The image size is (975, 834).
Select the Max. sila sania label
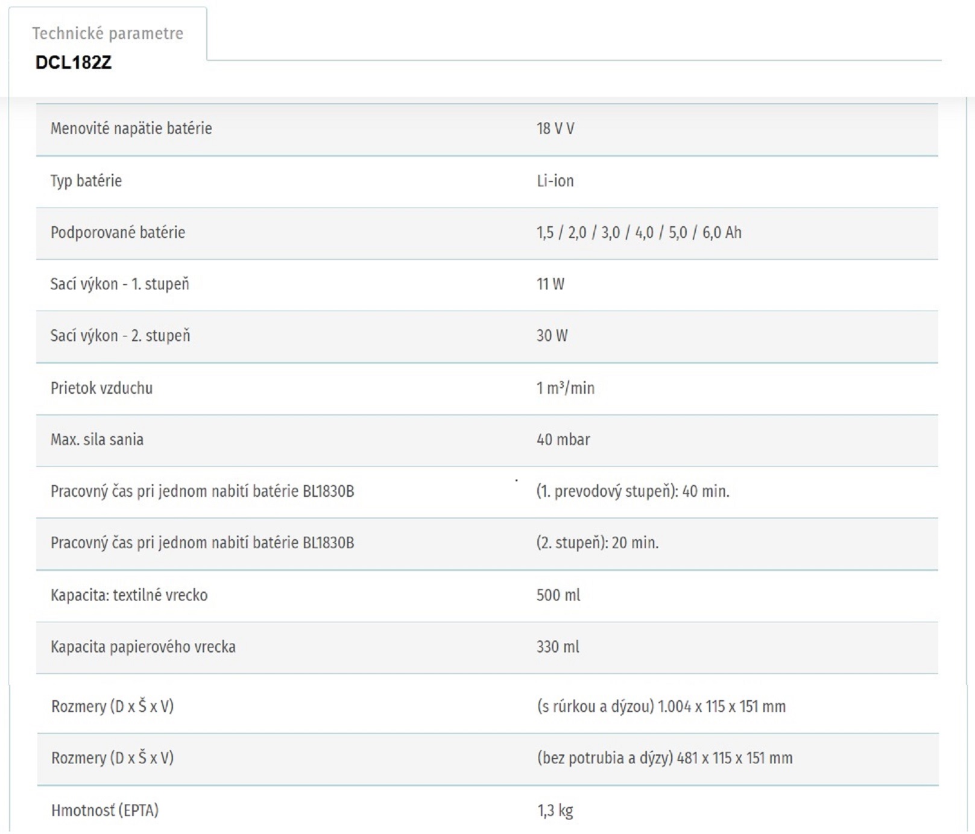96,440
